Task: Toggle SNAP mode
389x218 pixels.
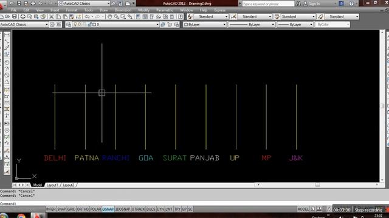Action: click(61, 209)
